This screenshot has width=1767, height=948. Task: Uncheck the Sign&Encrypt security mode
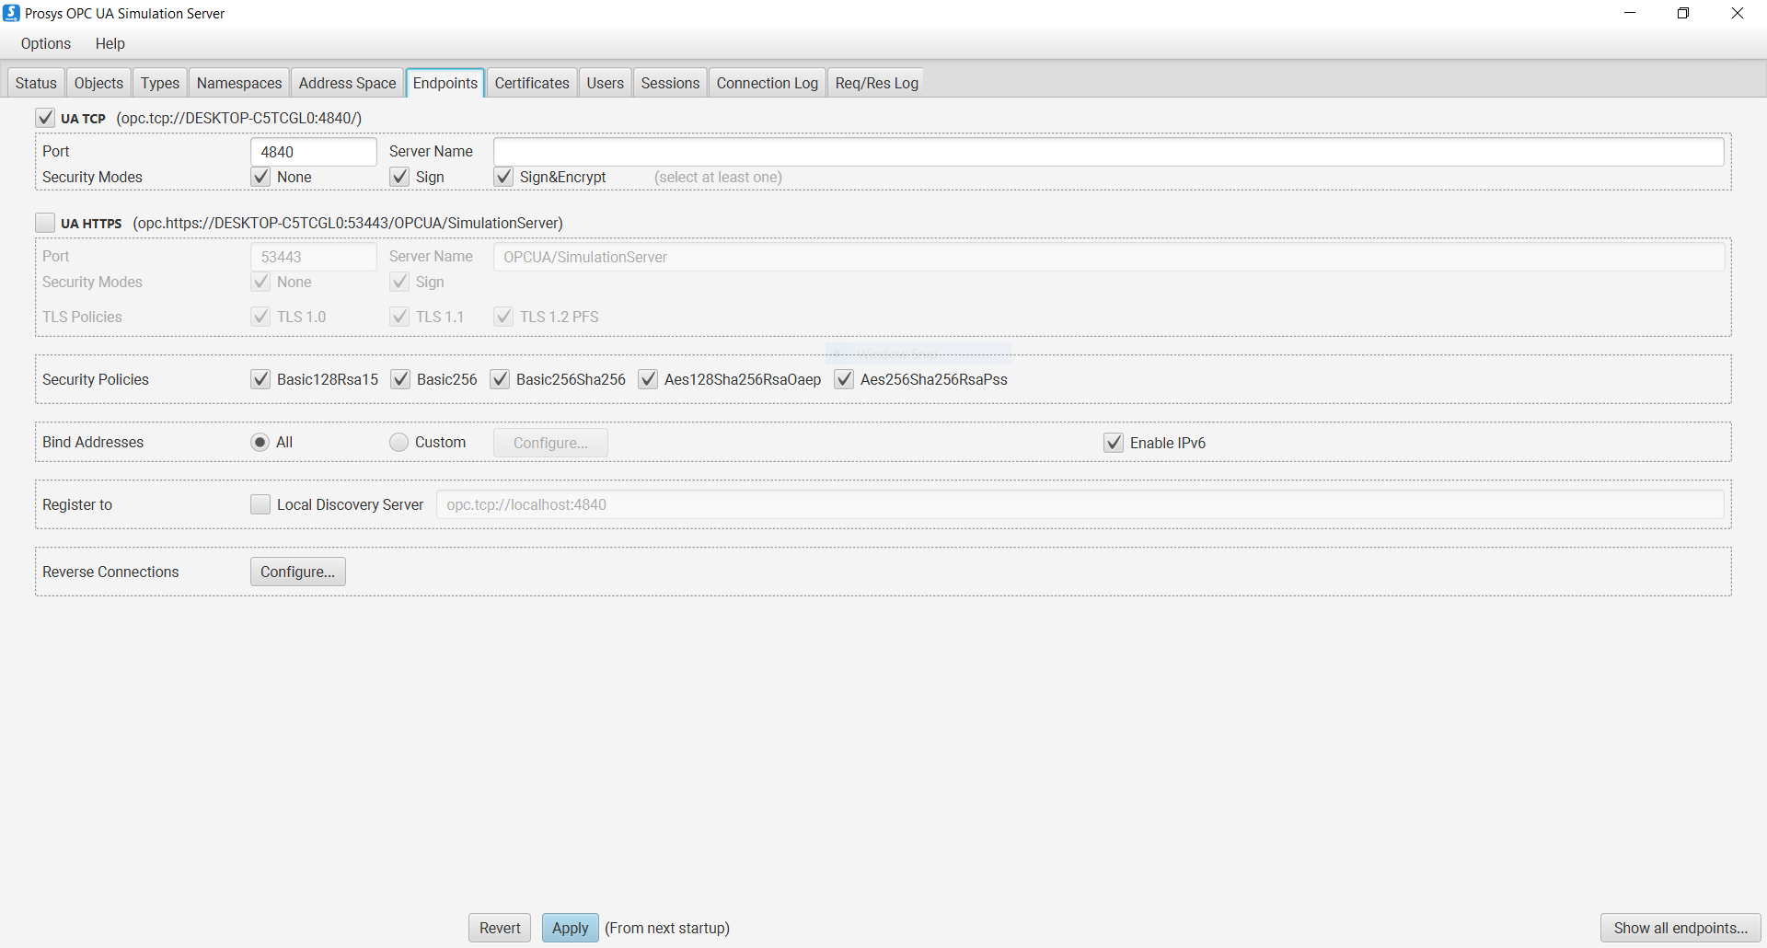[503, 177]
